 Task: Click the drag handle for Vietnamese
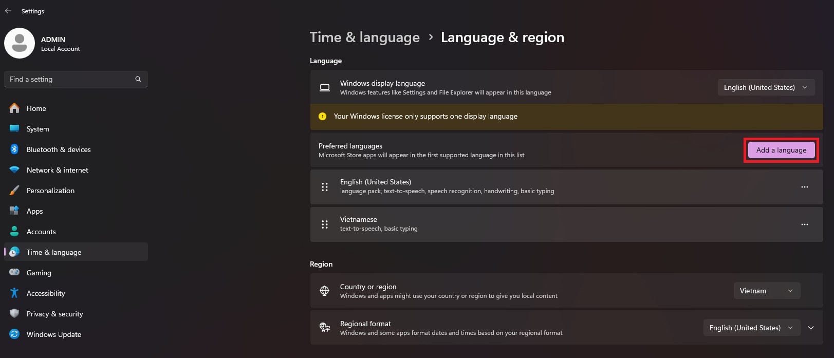click(325, 224)
